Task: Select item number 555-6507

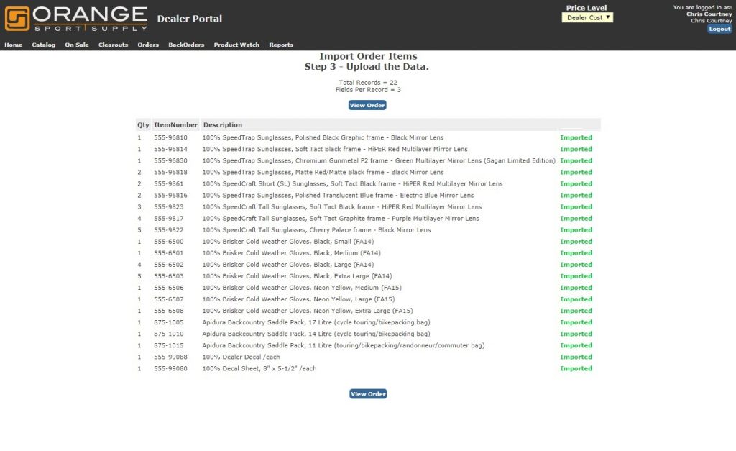Action: point(168,299)
